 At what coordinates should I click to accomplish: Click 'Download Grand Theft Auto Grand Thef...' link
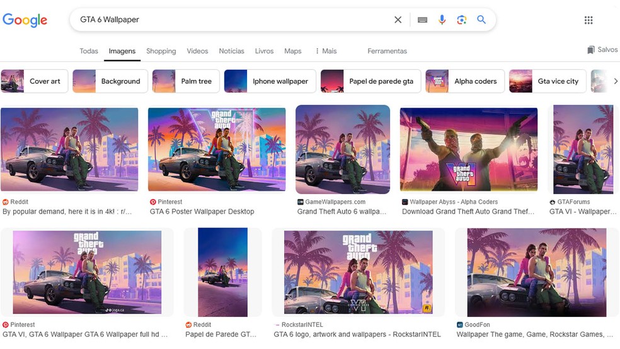(x=468, y=212)
